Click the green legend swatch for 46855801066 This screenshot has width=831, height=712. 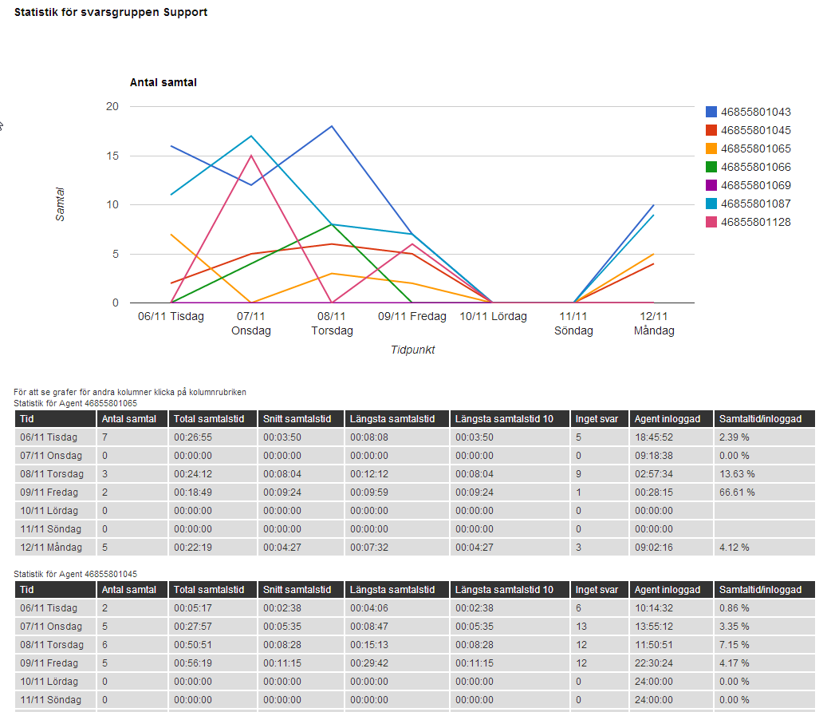click(x=711, y=167)
